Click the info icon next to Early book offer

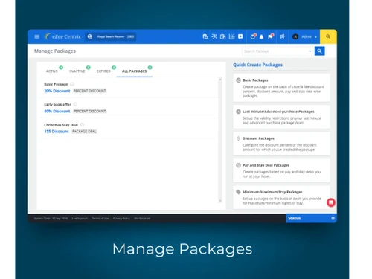[75, 104]
